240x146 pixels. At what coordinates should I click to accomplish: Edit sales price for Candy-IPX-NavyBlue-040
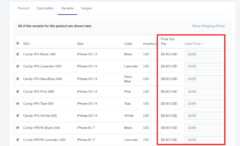point(206,79)
